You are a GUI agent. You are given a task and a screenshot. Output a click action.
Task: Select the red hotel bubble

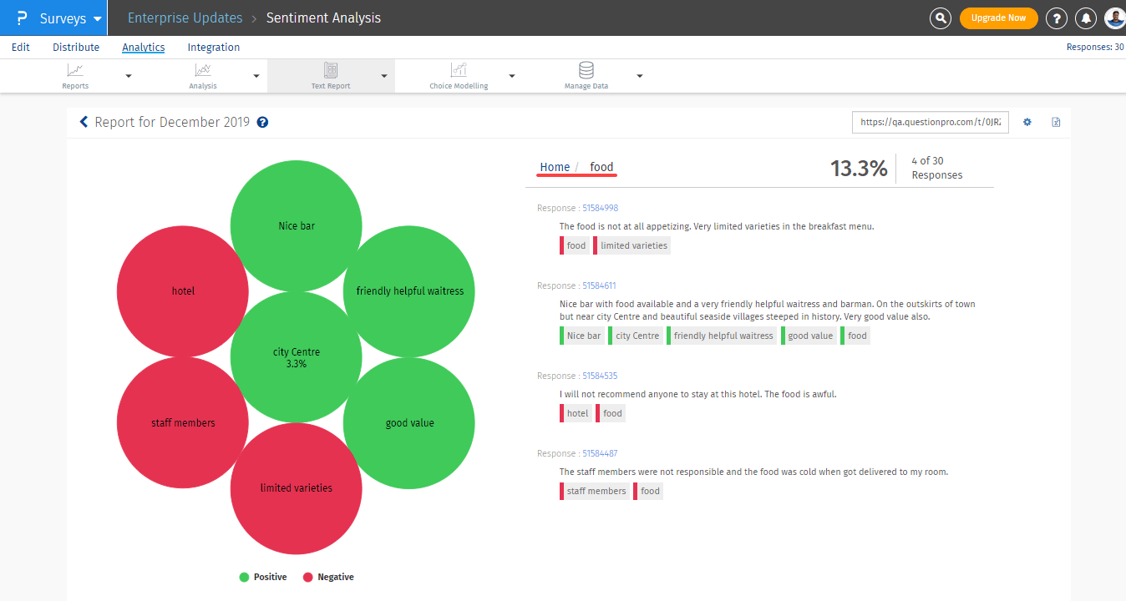click(x=183, y=291)
